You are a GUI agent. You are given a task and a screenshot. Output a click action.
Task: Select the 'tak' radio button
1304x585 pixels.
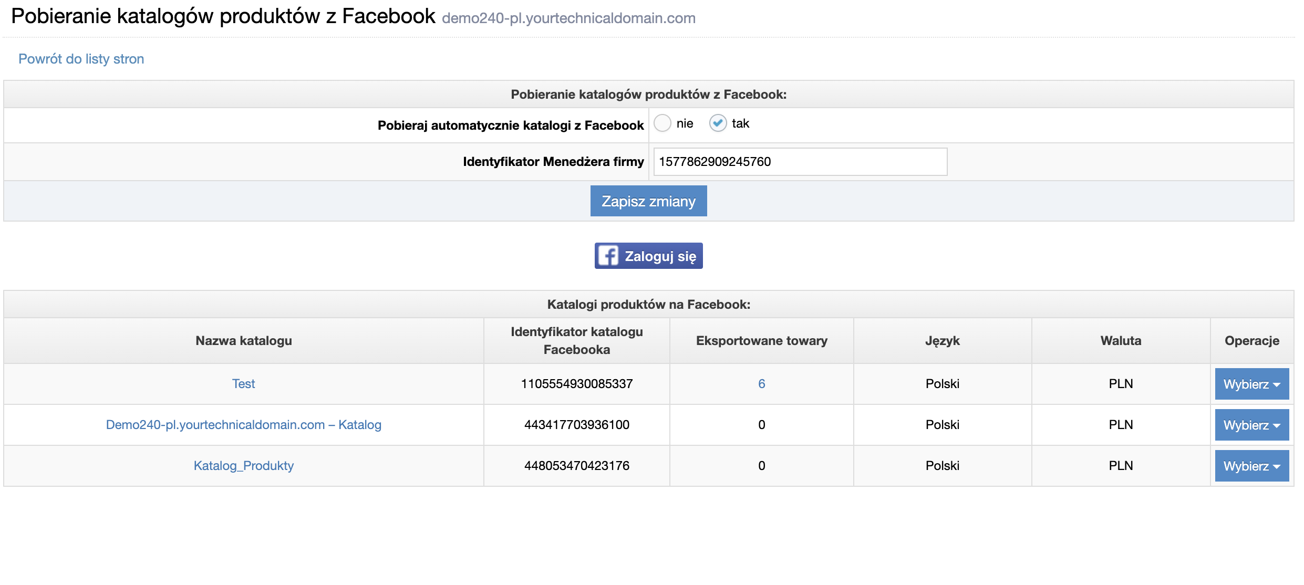[x=718, y=123]
